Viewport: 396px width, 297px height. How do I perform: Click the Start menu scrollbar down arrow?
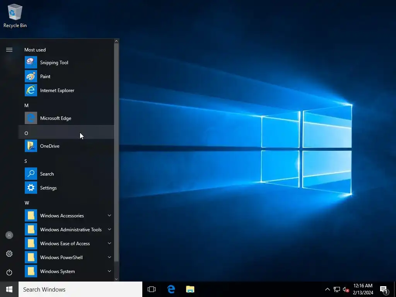tap(116, 279)
